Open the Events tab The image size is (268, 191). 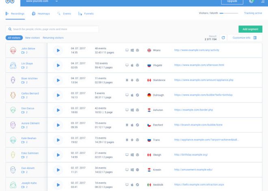[64, 13]
